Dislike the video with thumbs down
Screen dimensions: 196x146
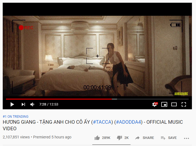(x=119, y=138)
